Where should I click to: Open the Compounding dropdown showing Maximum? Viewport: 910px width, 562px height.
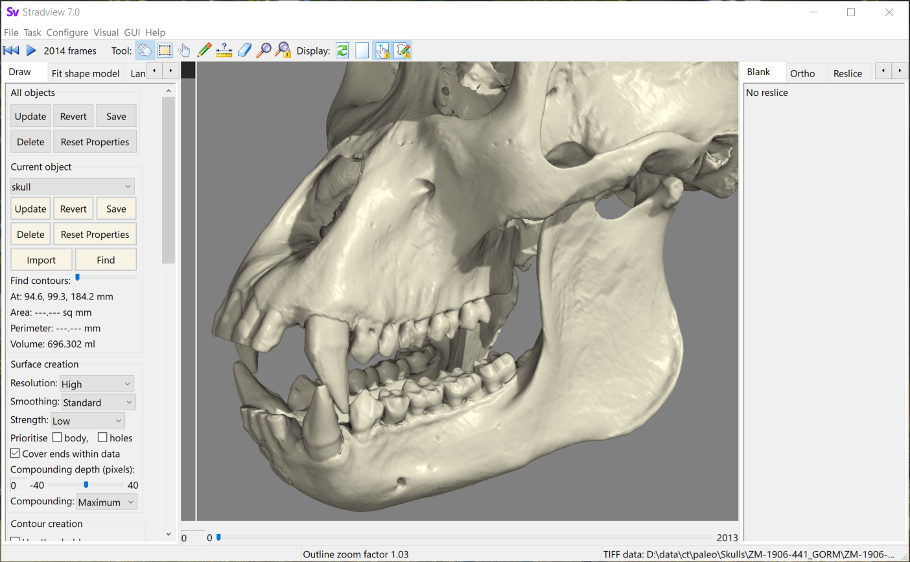107,502
